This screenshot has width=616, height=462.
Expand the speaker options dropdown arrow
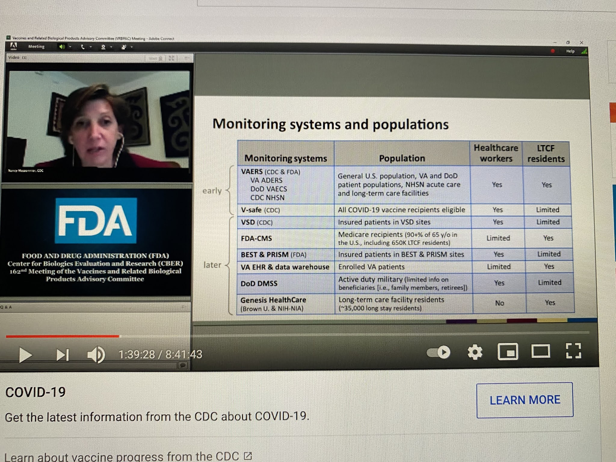[x=70, y=47]
